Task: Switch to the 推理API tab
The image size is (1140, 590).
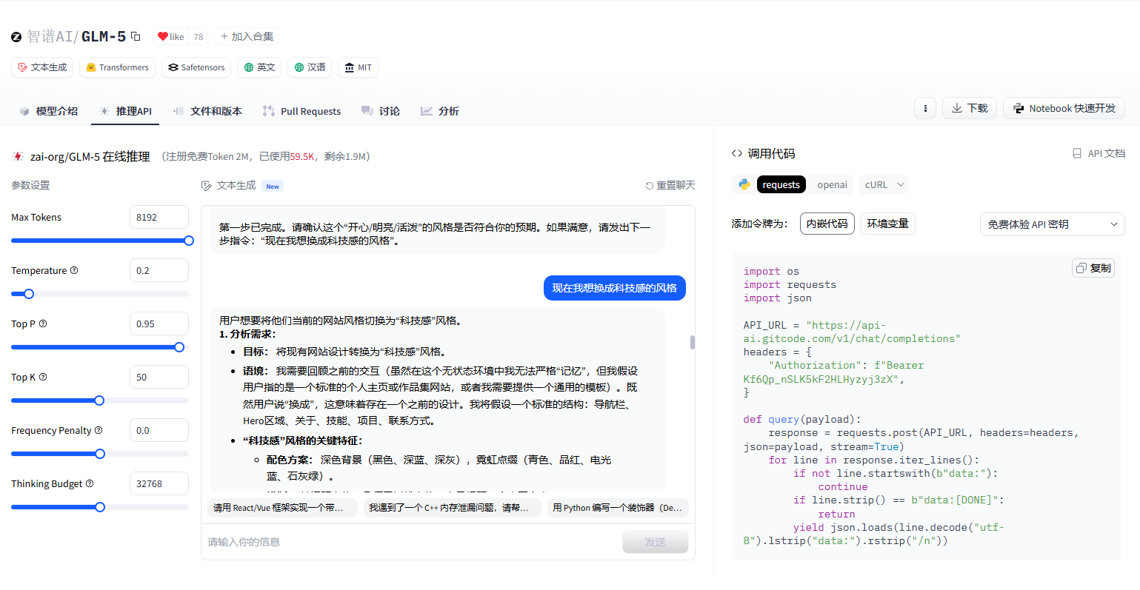Action: point(125,111)
